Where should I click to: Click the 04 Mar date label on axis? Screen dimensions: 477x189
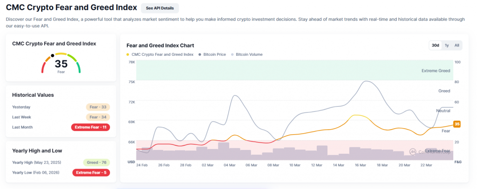coord(229,165)
